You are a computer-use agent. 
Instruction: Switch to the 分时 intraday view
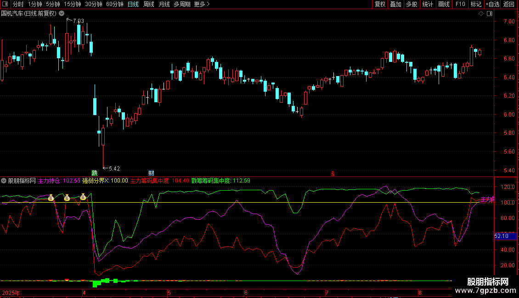18,4
